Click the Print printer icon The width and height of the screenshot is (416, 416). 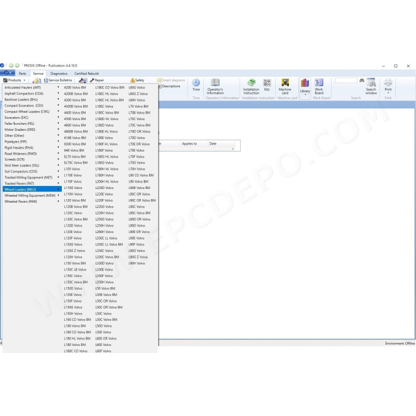(388, 82)
